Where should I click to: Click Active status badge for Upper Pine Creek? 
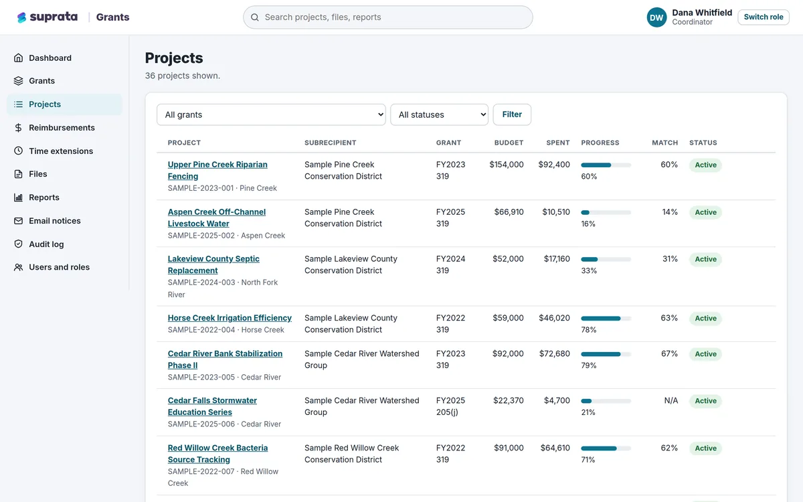(705, 165)
